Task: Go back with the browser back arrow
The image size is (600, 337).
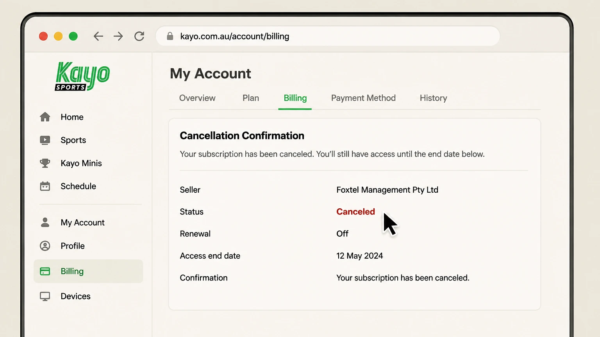Action: 98,36
